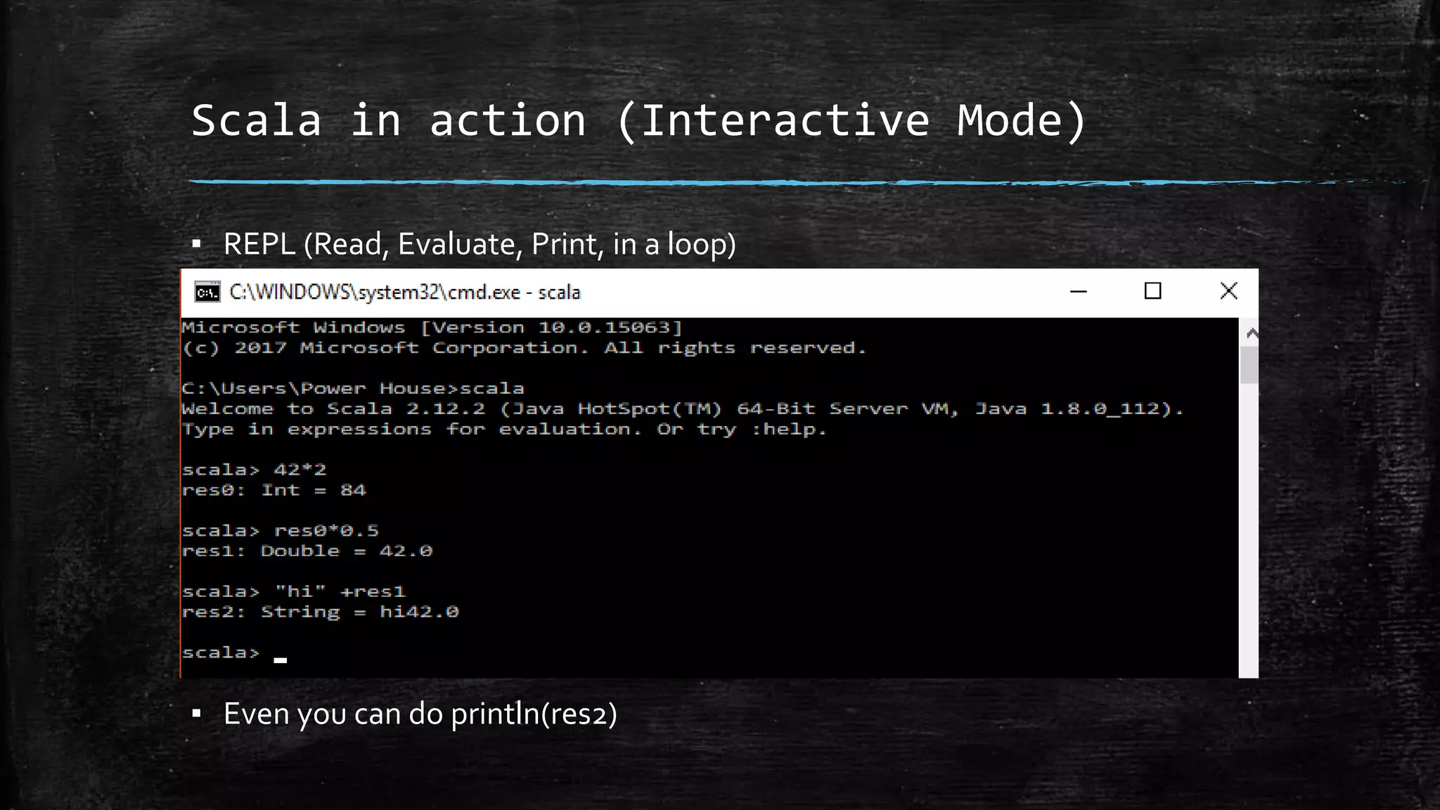Click the Microsoft Corporation copyright line

[x=524, y=348]
